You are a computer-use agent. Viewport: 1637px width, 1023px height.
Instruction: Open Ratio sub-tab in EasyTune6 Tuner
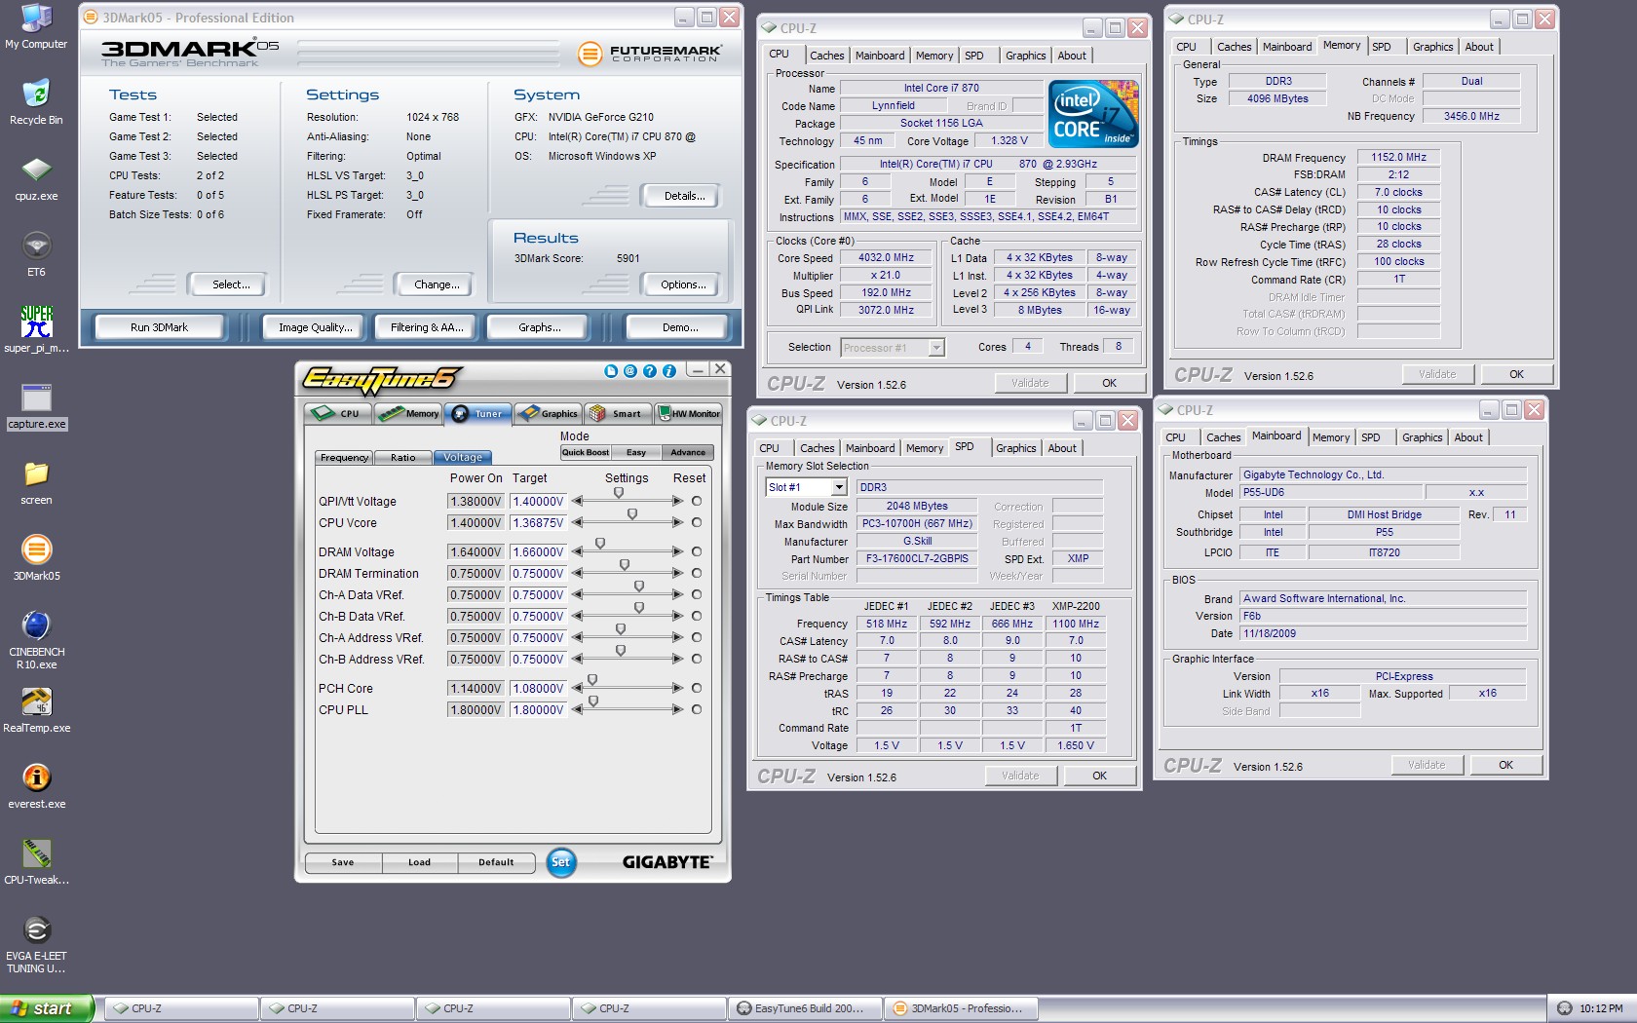click(x=402, y=457)
